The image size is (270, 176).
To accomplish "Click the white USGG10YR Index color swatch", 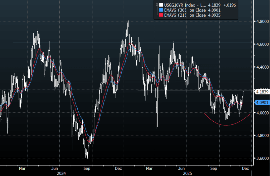I will [x=161, y=5].
